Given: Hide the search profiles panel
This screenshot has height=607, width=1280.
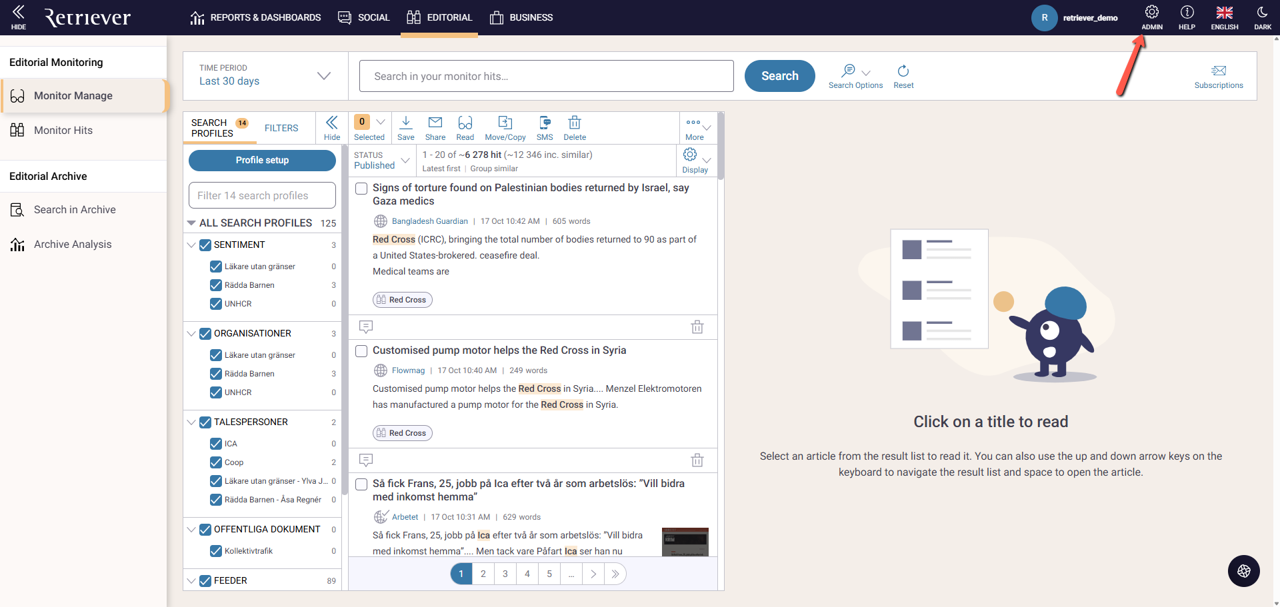Looking at the screenshot, I should (332, 128).
